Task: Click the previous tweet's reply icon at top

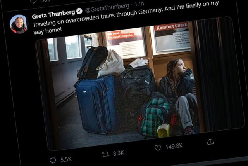Action: pyautogui.click(x=34, y=1)
